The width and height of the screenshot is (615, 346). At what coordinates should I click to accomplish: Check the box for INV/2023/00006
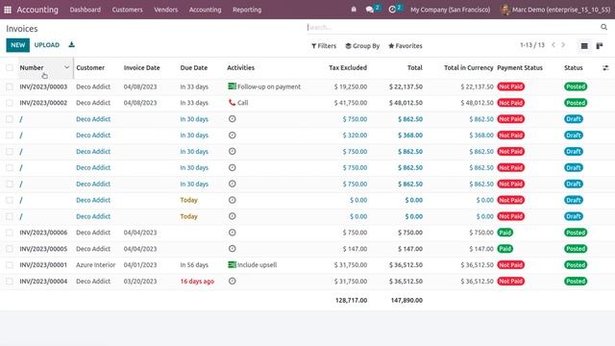(10, 233)
